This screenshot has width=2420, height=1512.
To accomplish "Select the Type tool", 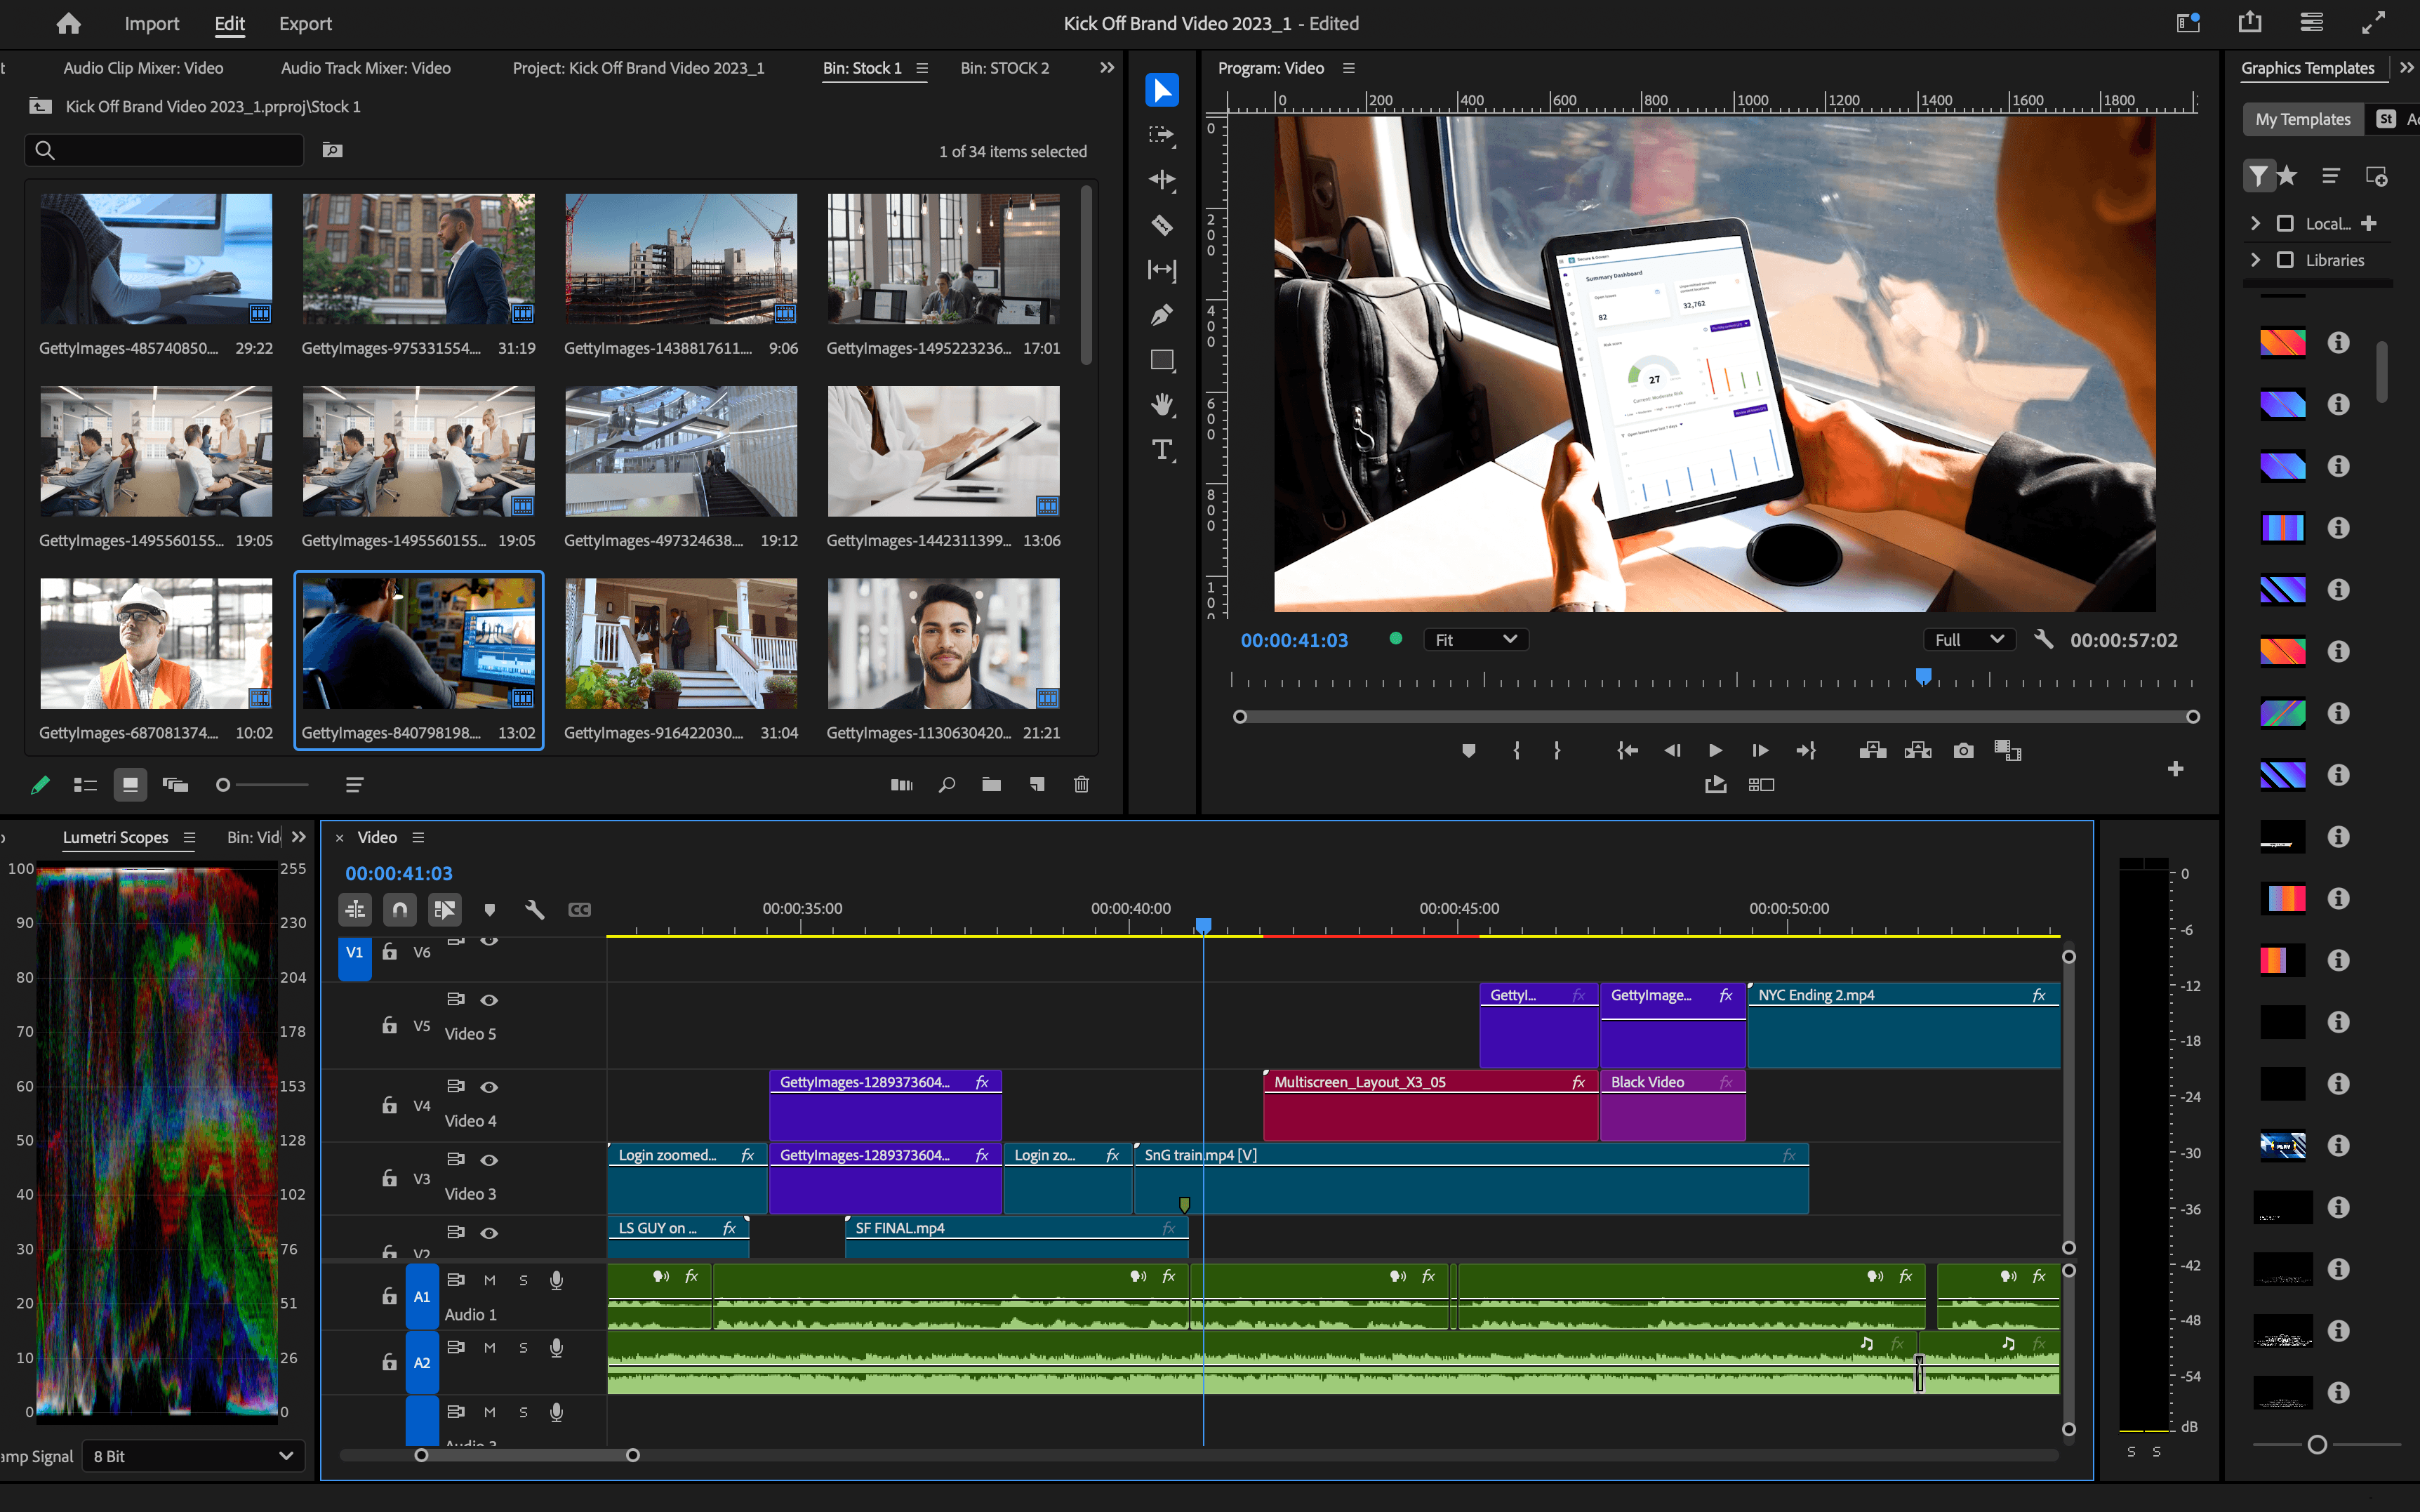I will point(1162,451).
